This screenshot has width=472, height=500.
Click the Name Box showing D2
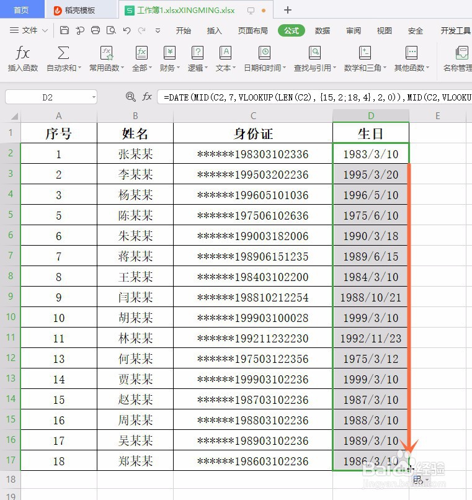[x=51, y=97]
